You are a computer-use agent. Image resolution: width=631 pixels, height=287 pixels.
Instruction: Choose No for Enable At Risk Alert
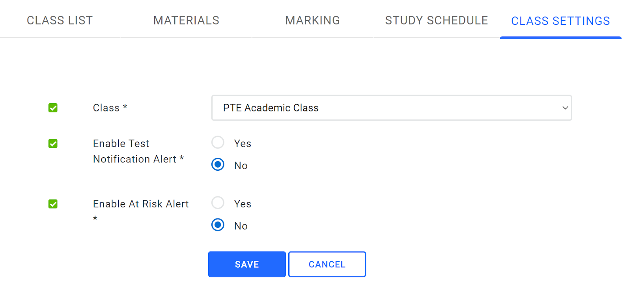coord(218,225)
